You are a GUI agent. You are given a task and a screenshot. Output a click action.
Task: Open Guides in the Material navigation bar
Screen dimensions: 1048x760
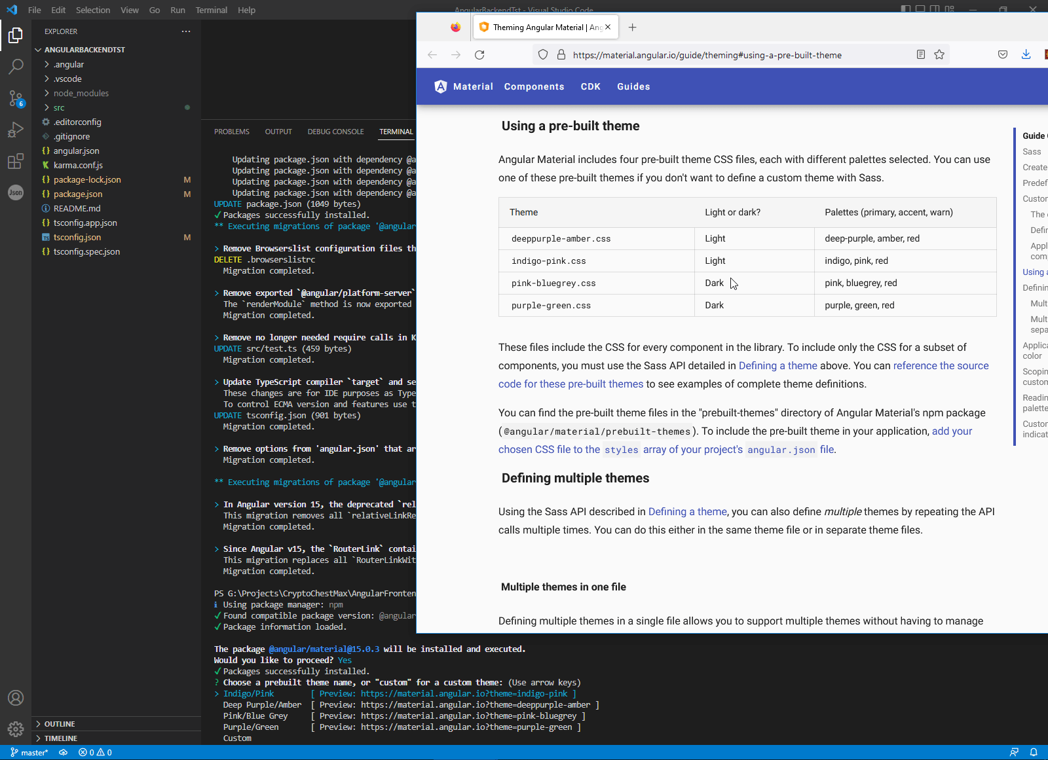(x=633, y=86)
